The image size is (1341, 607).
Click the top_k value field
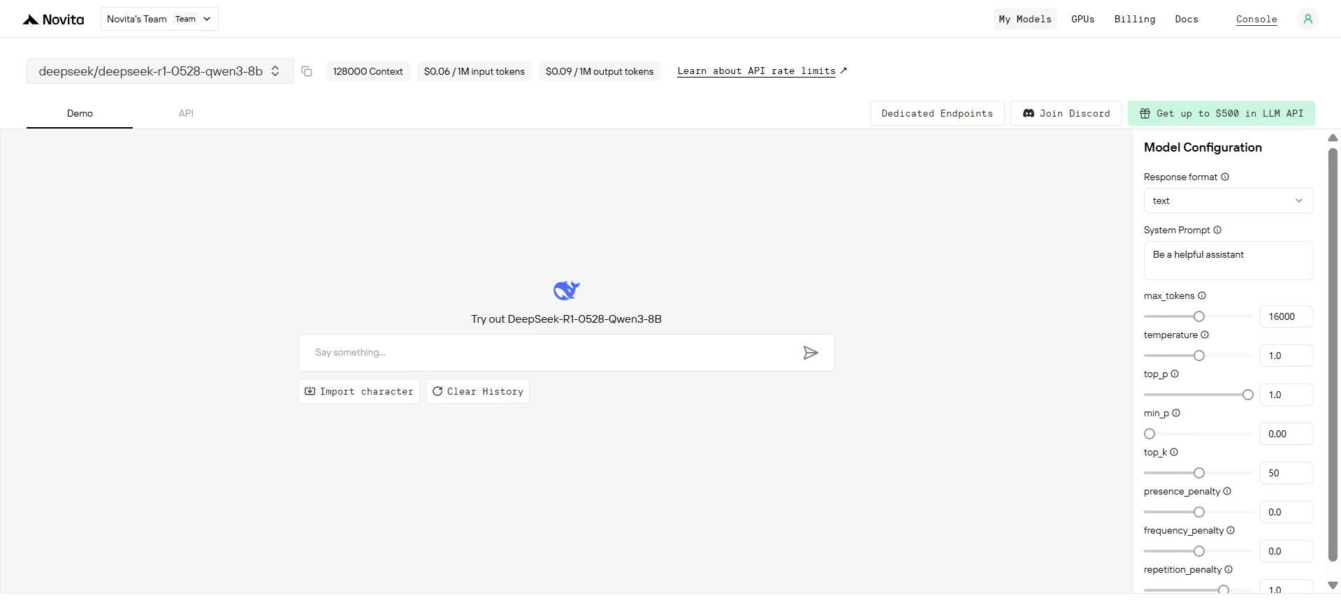click(1286, 473)
